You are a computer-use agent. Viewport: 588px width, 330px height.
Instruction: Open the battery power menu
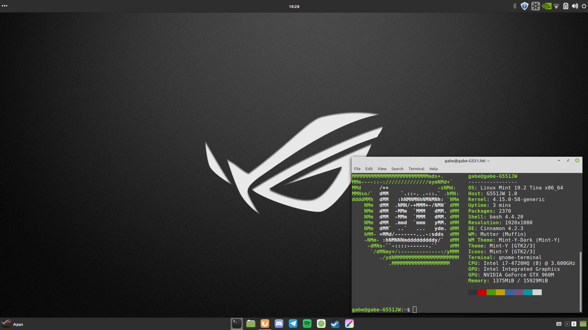coord(566,6)
